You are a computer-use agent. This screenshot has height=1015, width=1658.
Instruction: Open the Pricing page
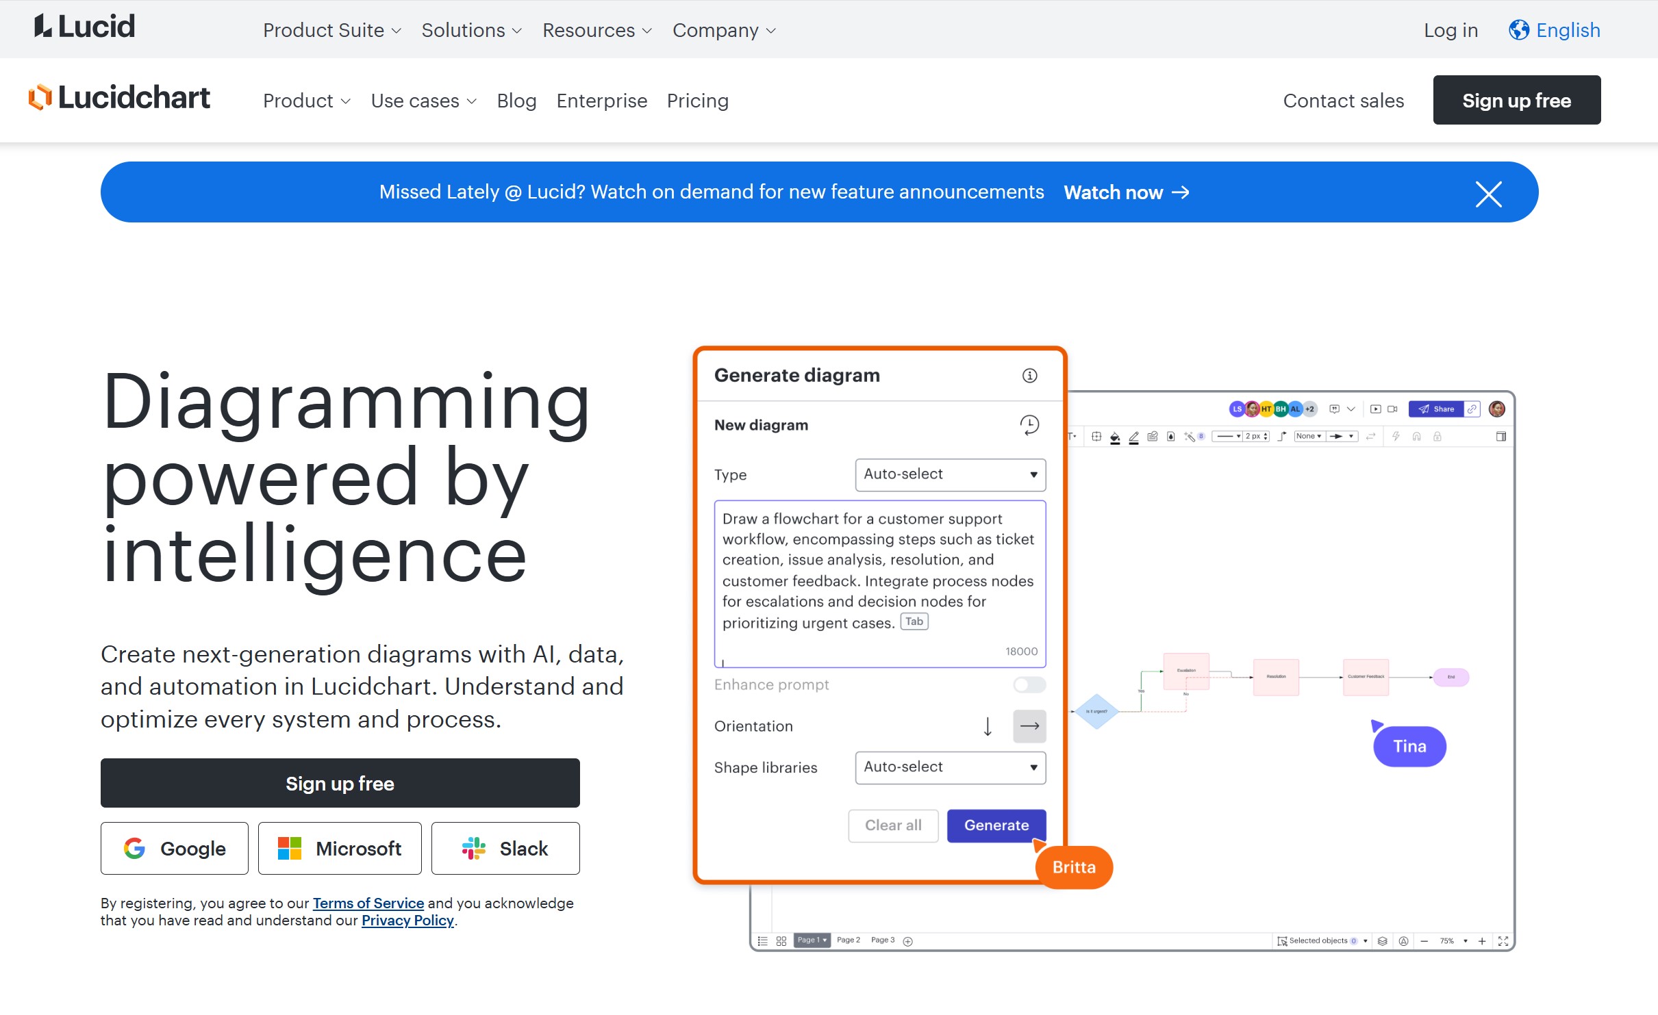[697, 101]
